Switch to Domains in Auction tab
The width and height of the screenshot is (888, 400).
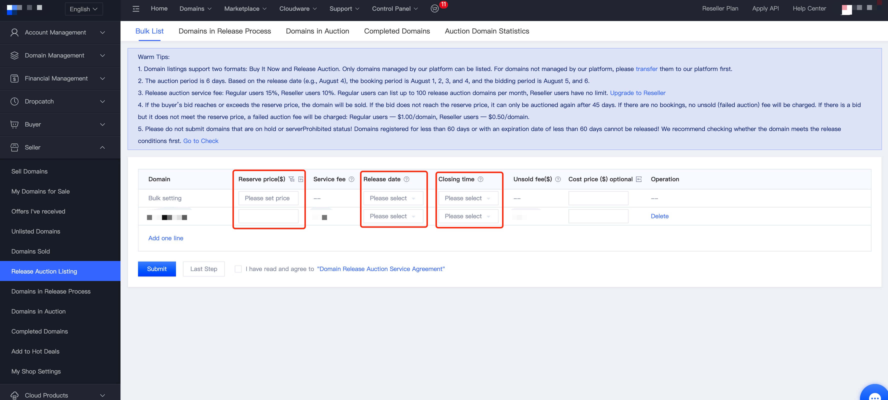pos(317,31)
